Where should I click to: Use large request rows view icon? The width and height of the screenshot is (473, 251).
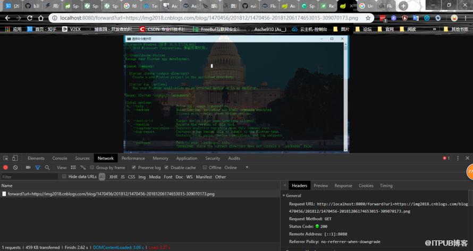coord(73,168)
